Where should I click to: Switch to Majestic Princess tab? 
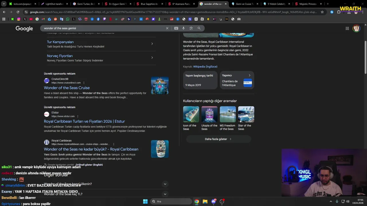pos(308,4)
